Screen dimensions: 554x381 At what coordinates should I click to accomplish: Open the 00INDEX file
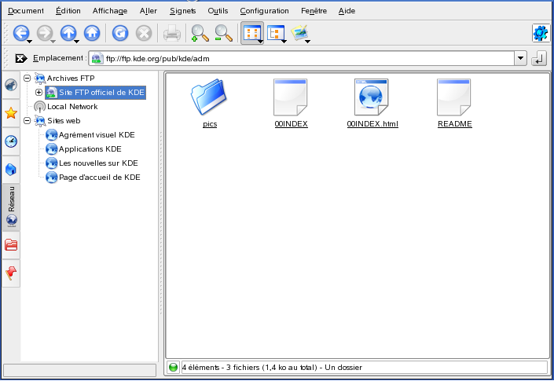[291, 104]
